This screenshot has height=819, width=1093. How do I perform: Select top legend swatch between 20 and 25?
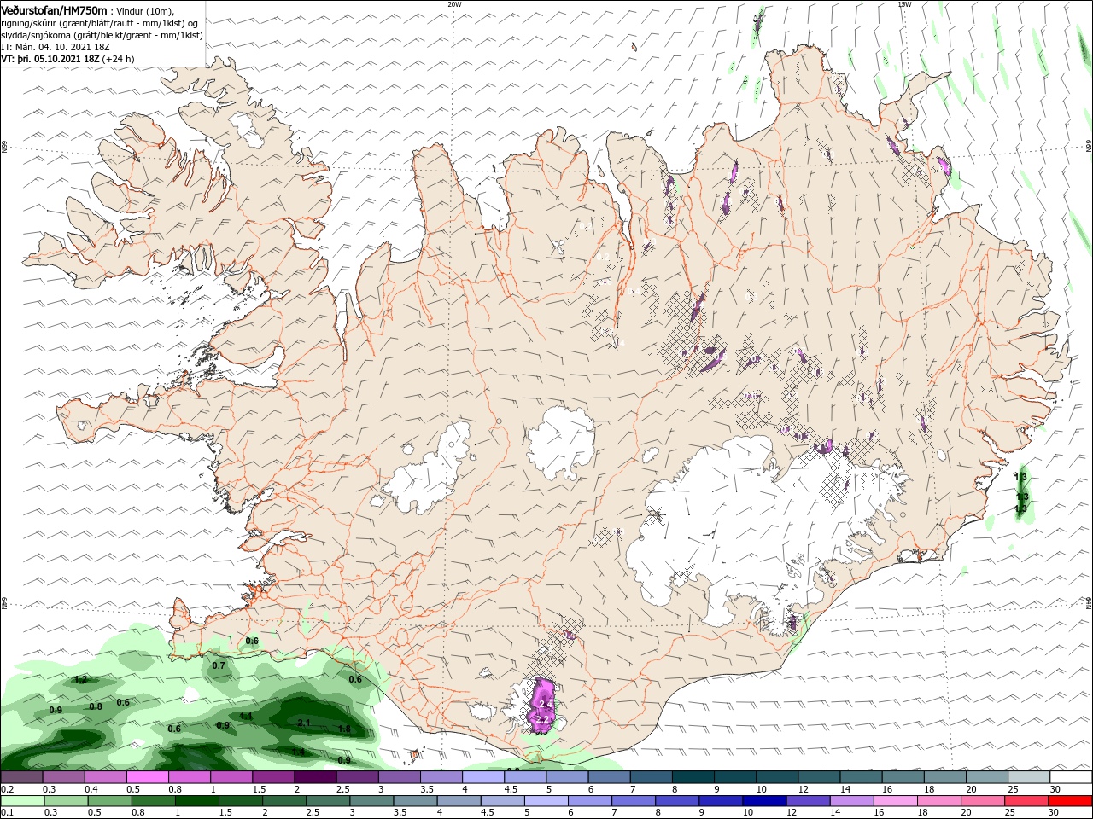[x=988, y=777]
